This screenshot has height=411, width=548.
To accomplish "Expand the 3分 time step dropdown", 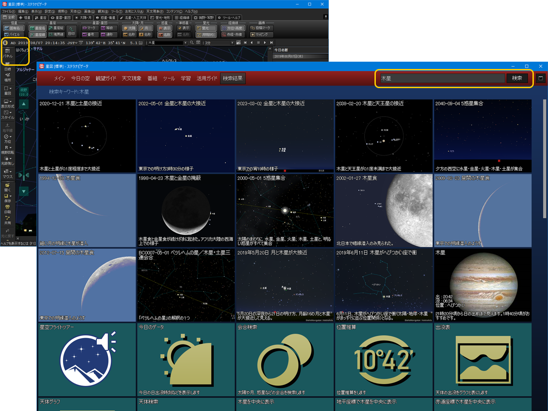I will 232,42.
